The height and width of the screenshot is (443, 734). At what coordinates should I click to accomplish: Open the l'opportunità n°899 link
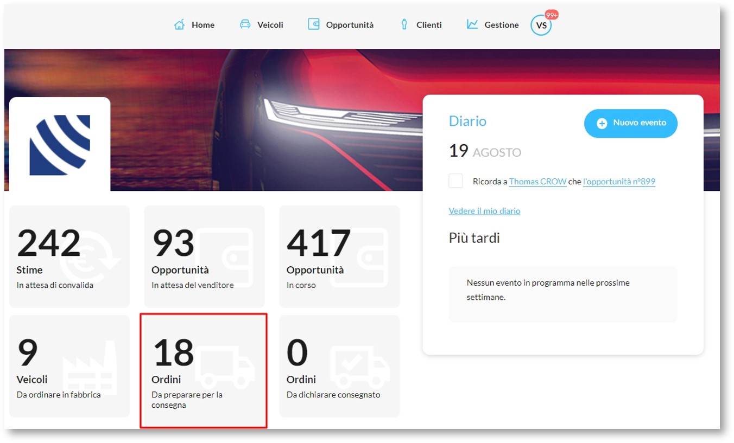coord(619,182)
